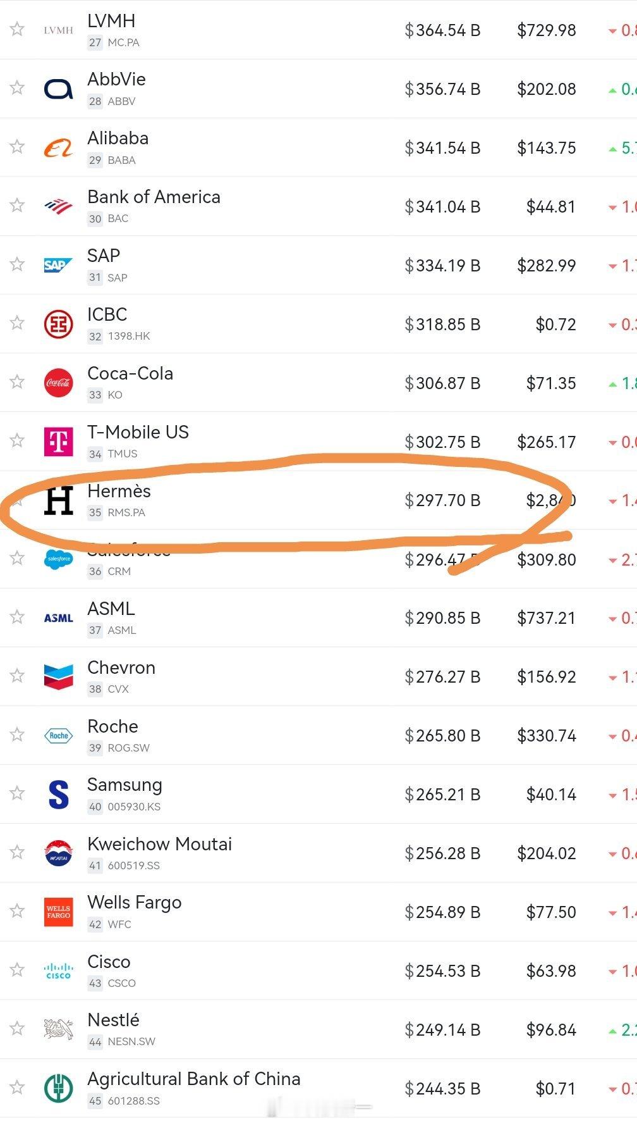Click the LVMH company logo

(58, 30)
